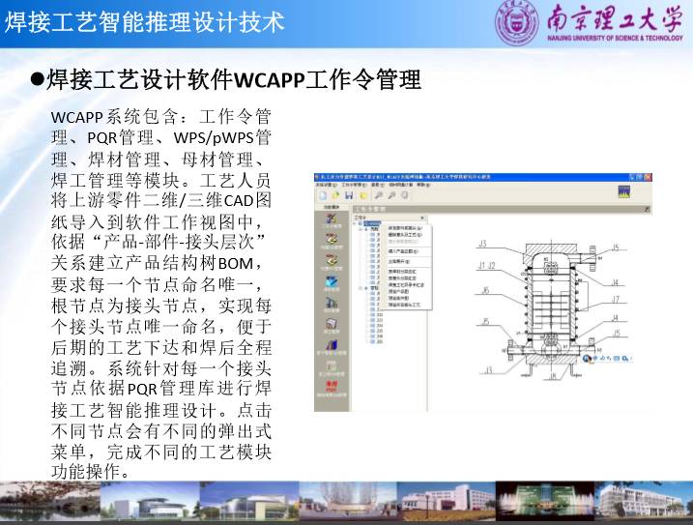Choose 删除接头及工艺 context menu entry
The width and height of the screenshot is (693, 525).
coord(405,234)
